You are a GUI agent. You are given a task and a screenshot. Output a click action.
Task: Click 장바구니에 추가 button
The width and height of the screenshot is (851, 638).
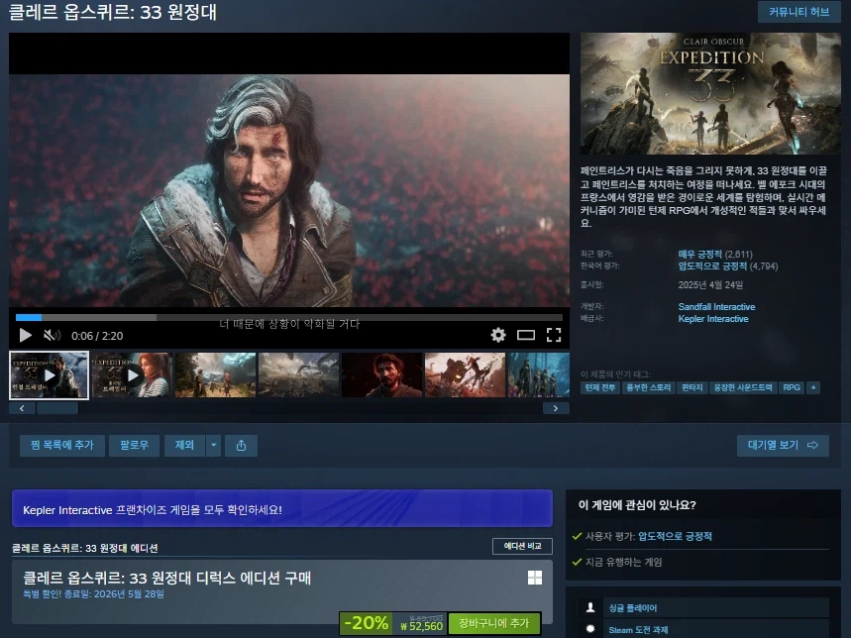494,623
